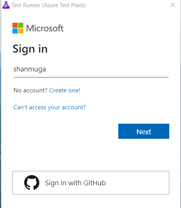181x208 pixels.
Task: Close the Test Runner sign-in window
Action: pyautogui.click(x=173, y=5)
